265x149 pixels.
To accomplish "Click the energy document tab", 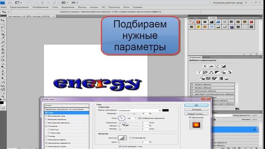I will click(x=31, y=16).
